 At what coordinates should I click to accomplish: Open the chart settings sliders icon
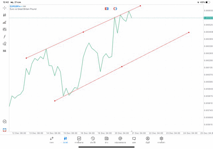coord(4,29)
